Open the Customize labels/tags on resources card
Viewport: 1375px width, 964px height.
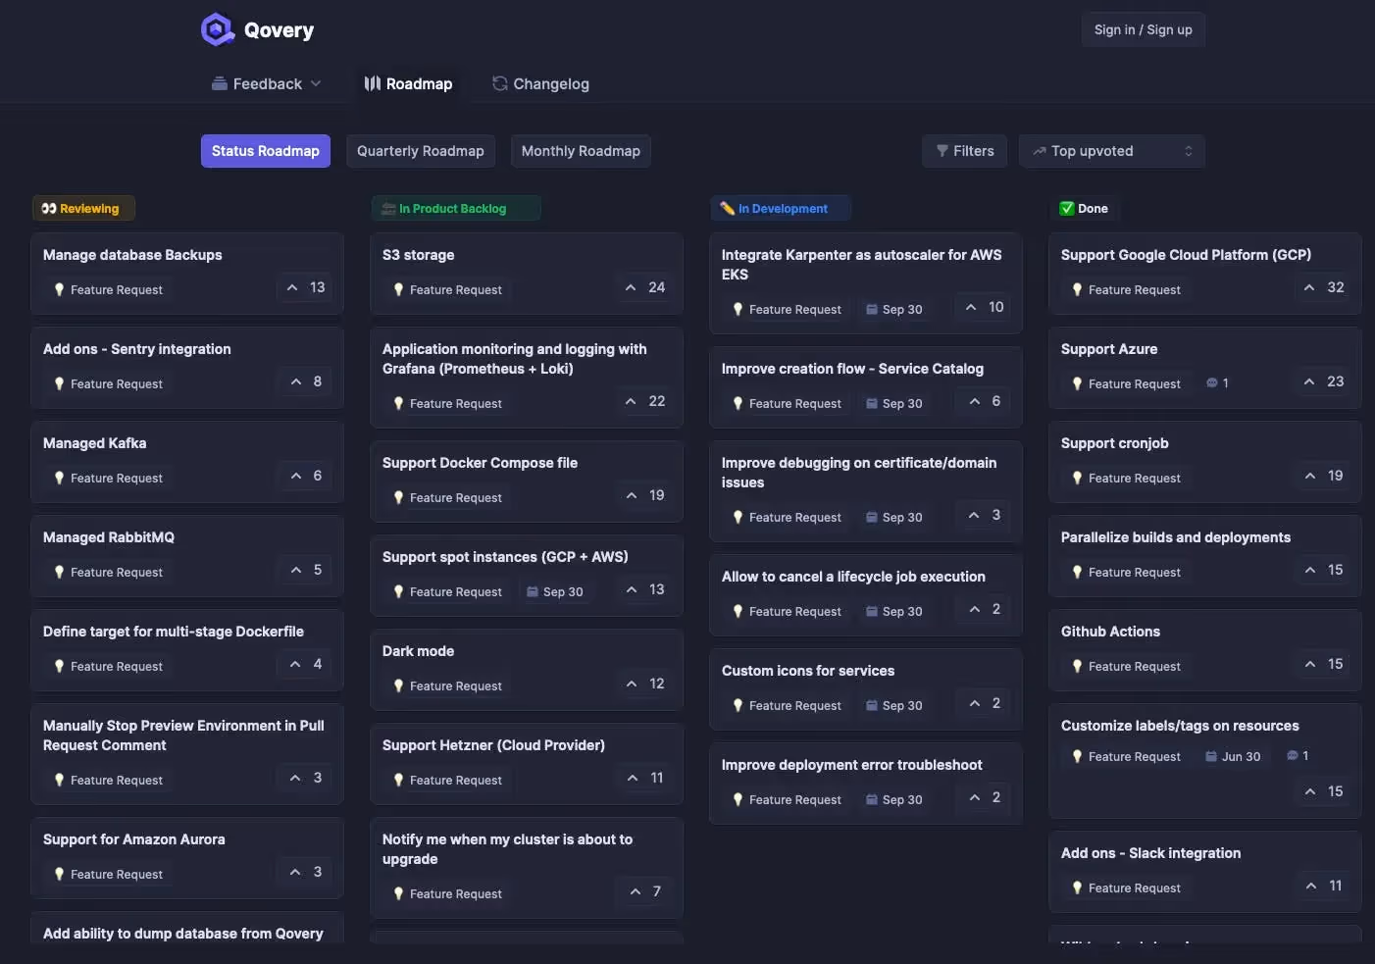coord(1180,725)
